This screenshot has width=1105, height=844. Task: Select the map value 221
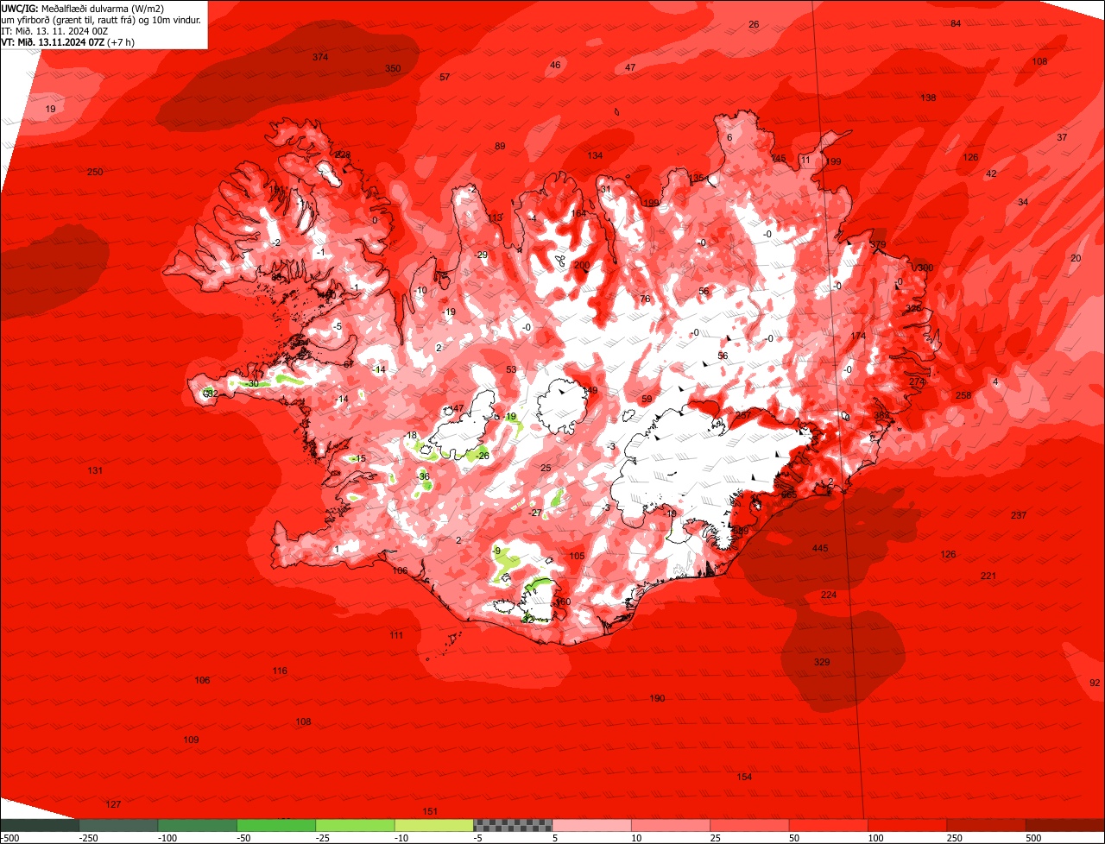pyautogui.click(x=988, y=576)
